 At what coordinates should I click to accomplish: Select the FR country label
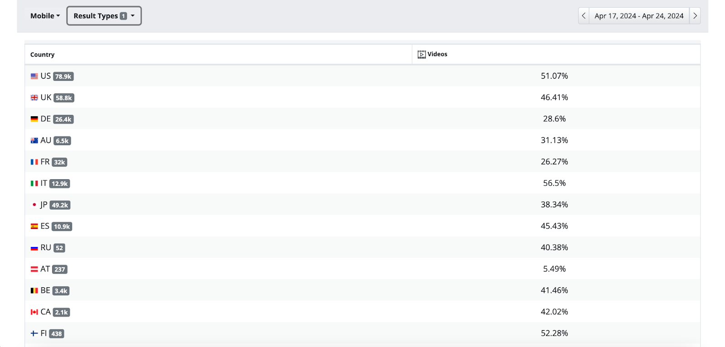tap(45, 162)
